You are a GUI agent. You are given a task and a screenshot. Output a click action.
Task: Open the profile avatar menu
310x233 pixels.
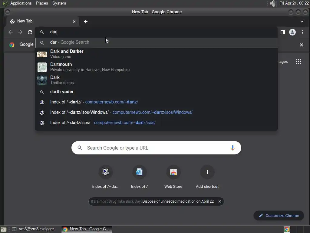[x=292, y=32]
